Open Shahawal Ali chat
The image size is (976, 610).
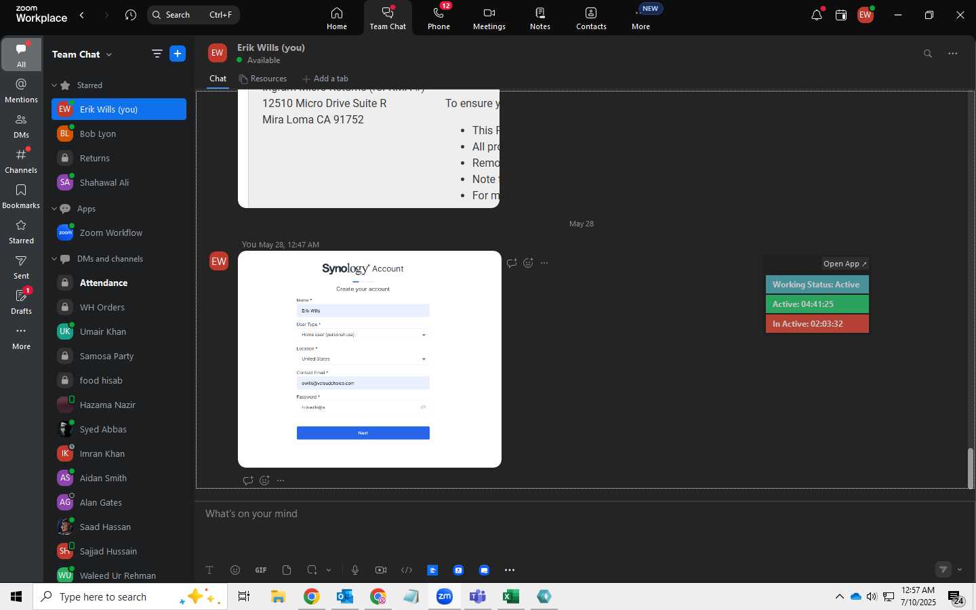[119, 182]
